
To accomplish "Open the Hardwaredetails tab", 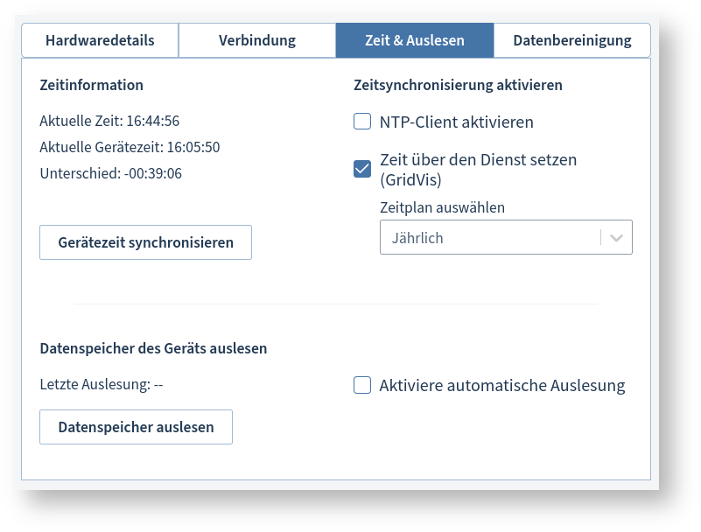I will coord(99,40).
